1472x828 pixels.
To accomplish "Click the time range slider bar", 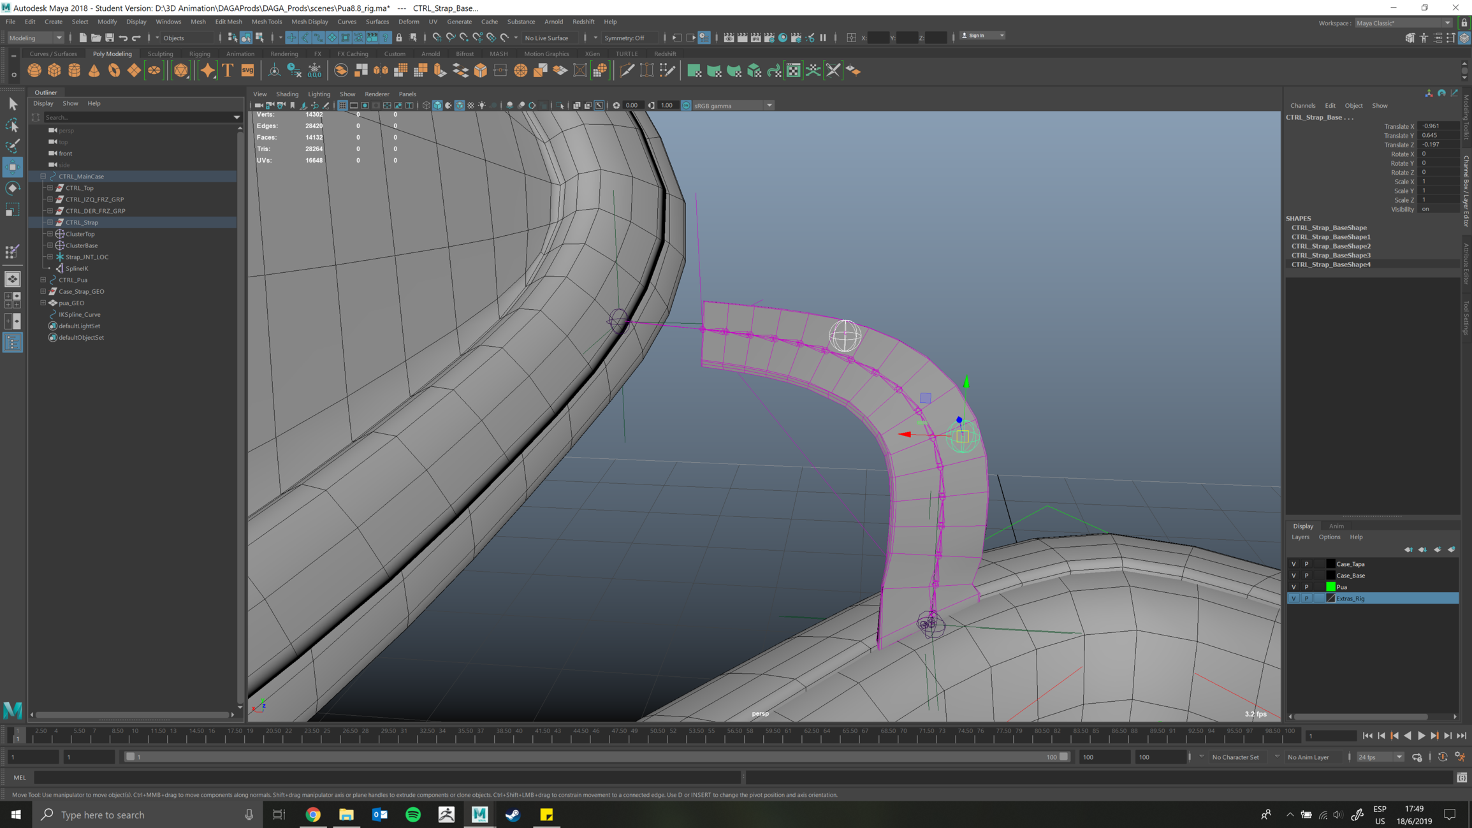I will point(597,757).
